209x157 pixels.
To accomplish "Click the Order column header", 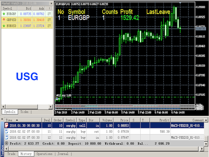I will pyautogui.click(x=57, y=120).
